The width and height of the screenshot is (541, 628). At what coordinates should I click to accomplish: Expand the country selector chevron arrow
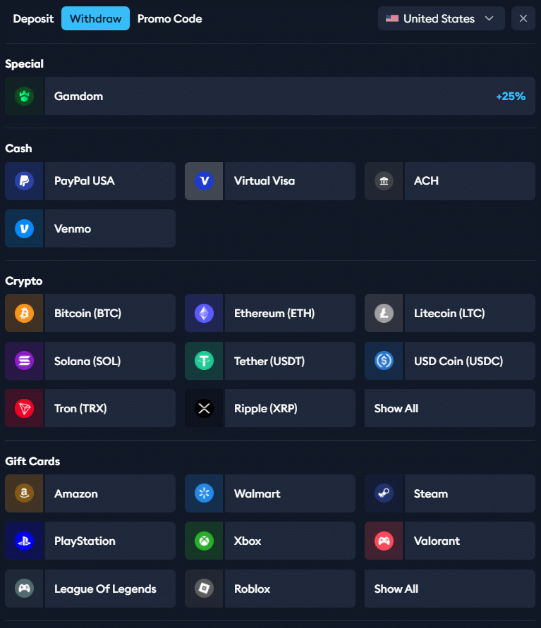pyautogui.click(x=489, y=18)
